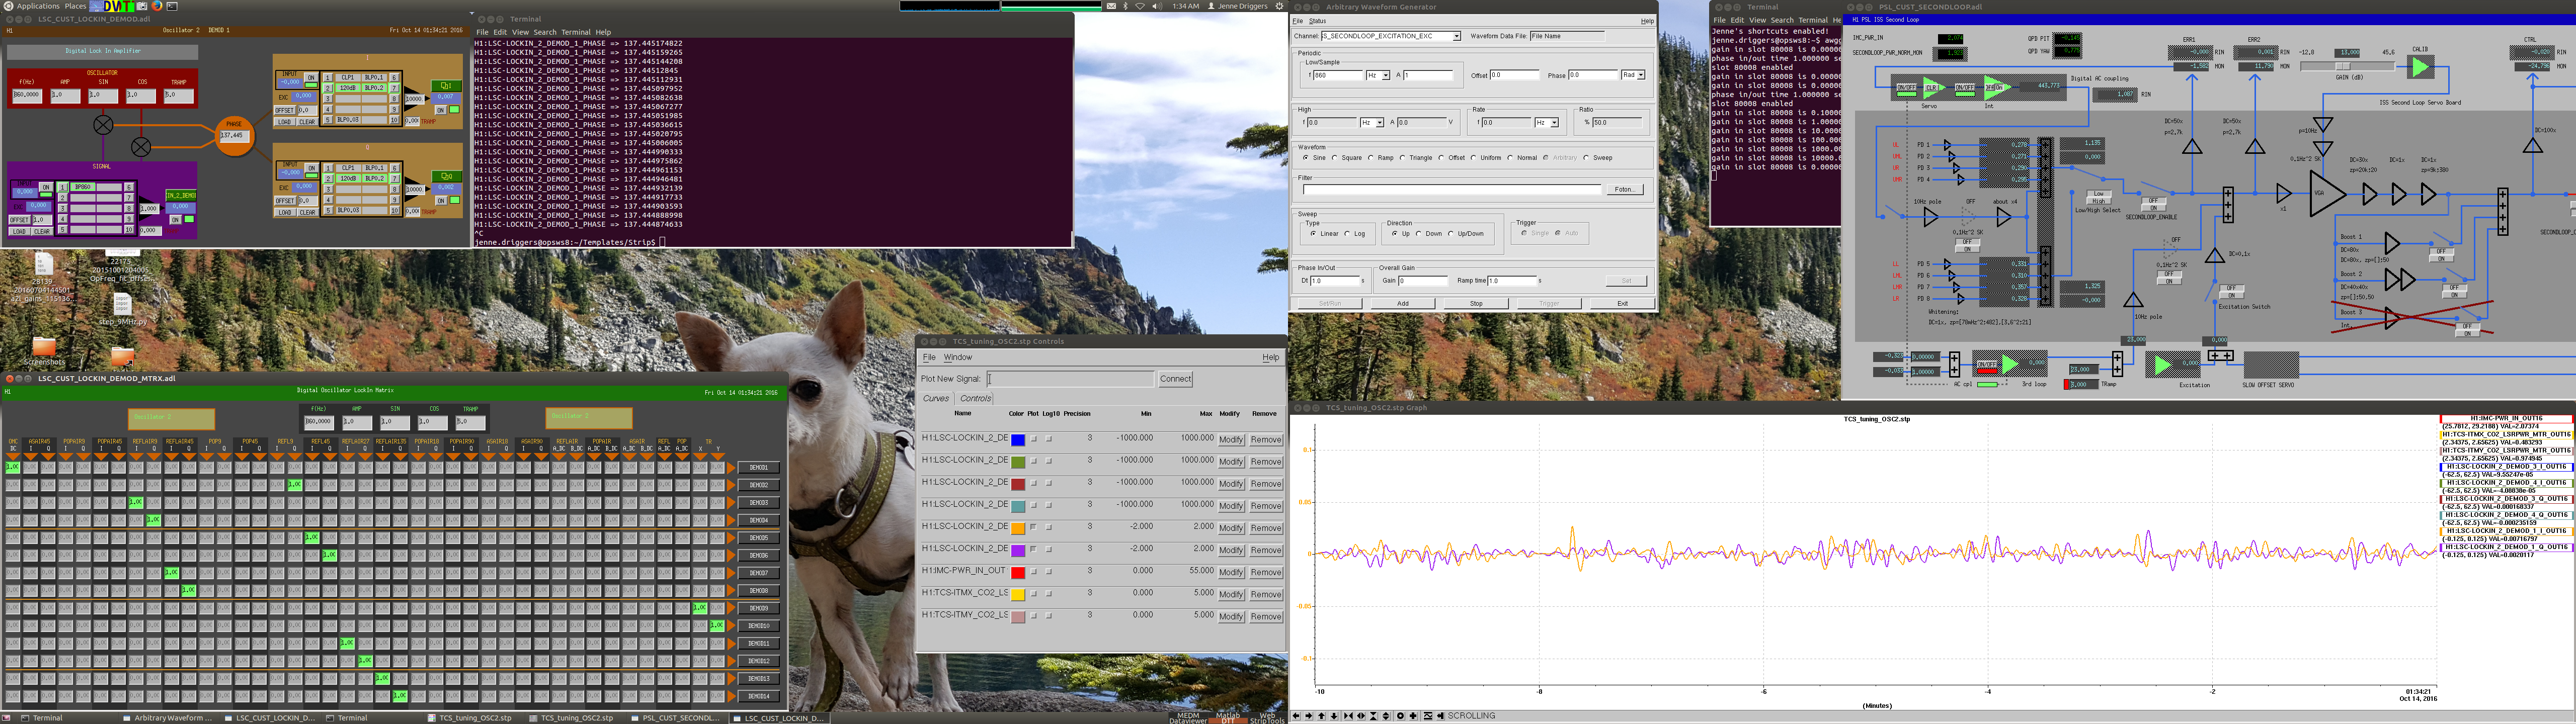Viewport: 2576px width, 724px height.
Task: Click the DEMOD1 button in lock-in matrix
Action: 758,467
